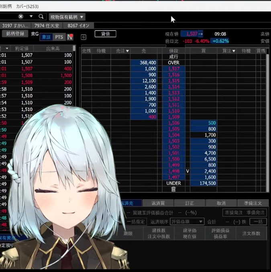This screenshot has width=271, height=272.
Task: Click the small G icon
Action: [84, 37]
